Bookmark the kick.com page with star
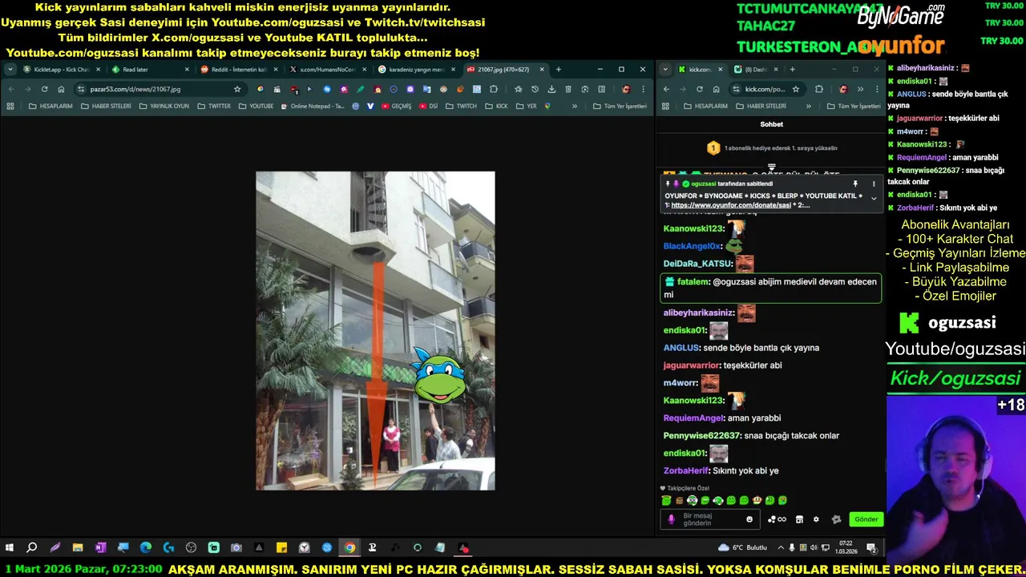Viewport: 1026px width, 577px height. click(795, 89)
